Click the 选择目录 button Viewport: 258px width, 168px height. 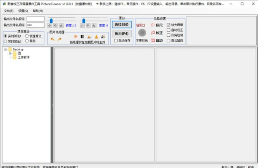pos(122,25)
